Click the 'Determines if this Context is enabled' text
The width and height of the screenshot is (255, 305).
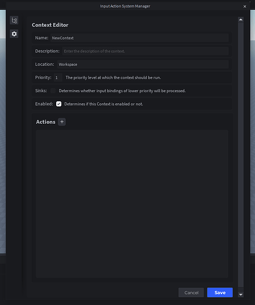point(104,104)
